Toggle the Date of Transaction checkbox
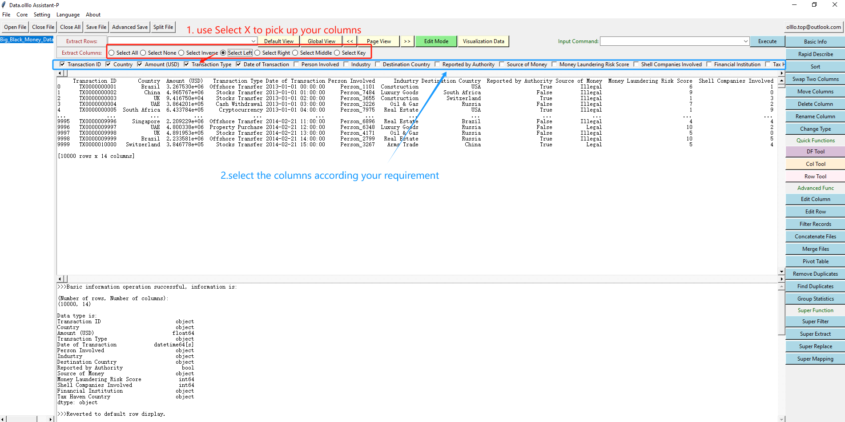 point(238,64)
